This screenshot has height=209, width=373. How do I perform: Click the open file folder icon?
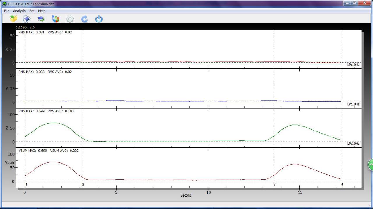[13, 19]
